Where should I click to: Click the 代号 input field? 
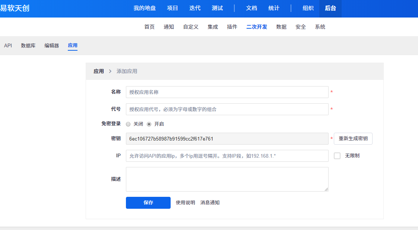pyautogui.click(x=227, y=109)
